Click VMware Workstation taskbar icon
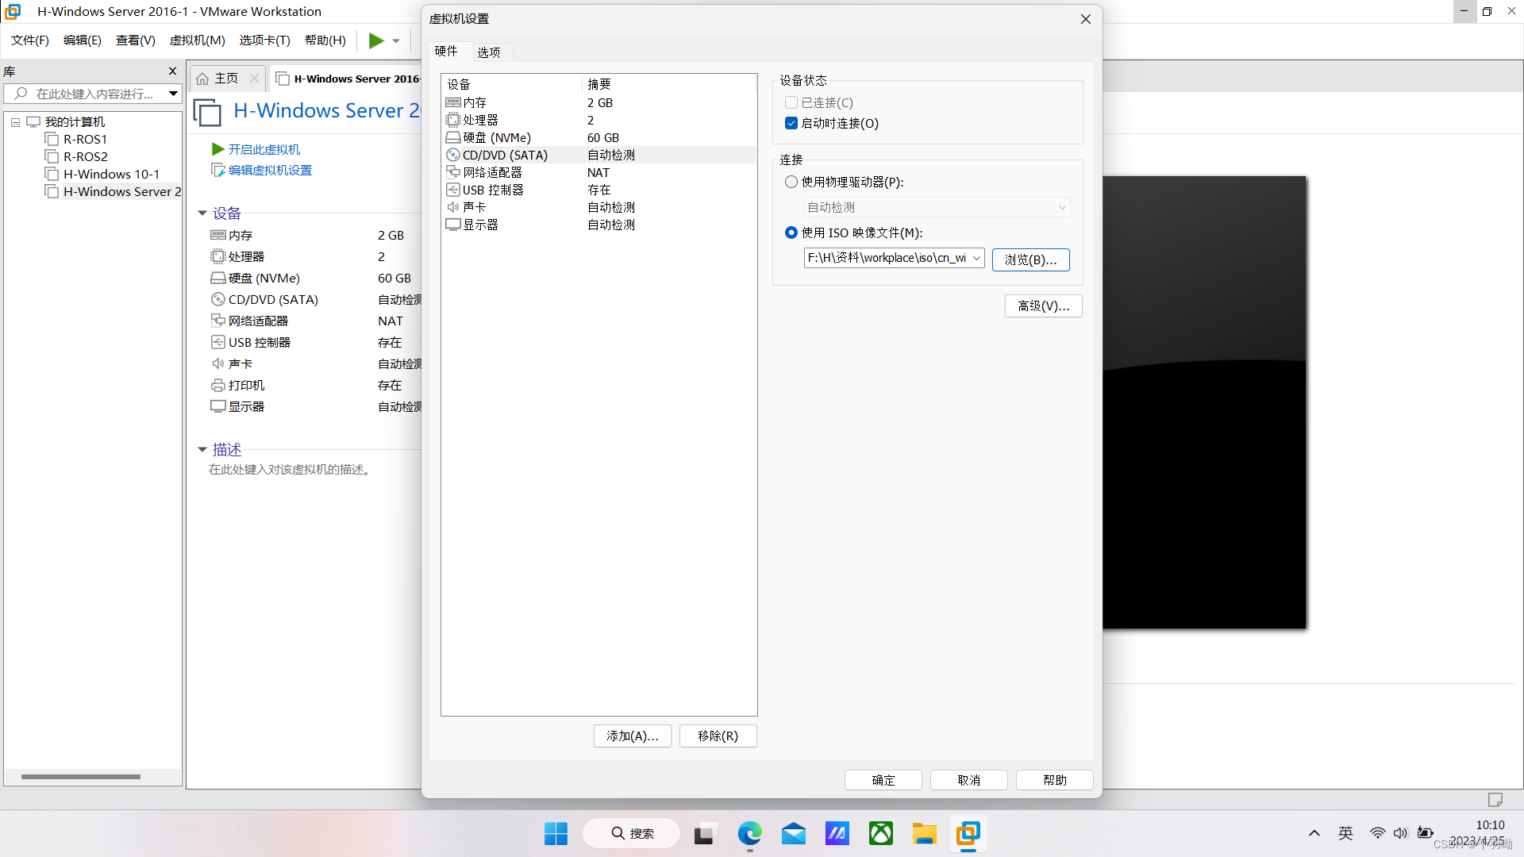 coord(968,833)
